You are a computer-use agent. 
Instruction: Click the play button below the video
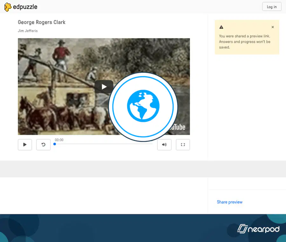(25, 145)
